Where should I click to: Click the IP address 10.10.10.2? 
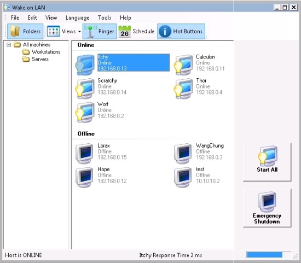click(208, 181)
